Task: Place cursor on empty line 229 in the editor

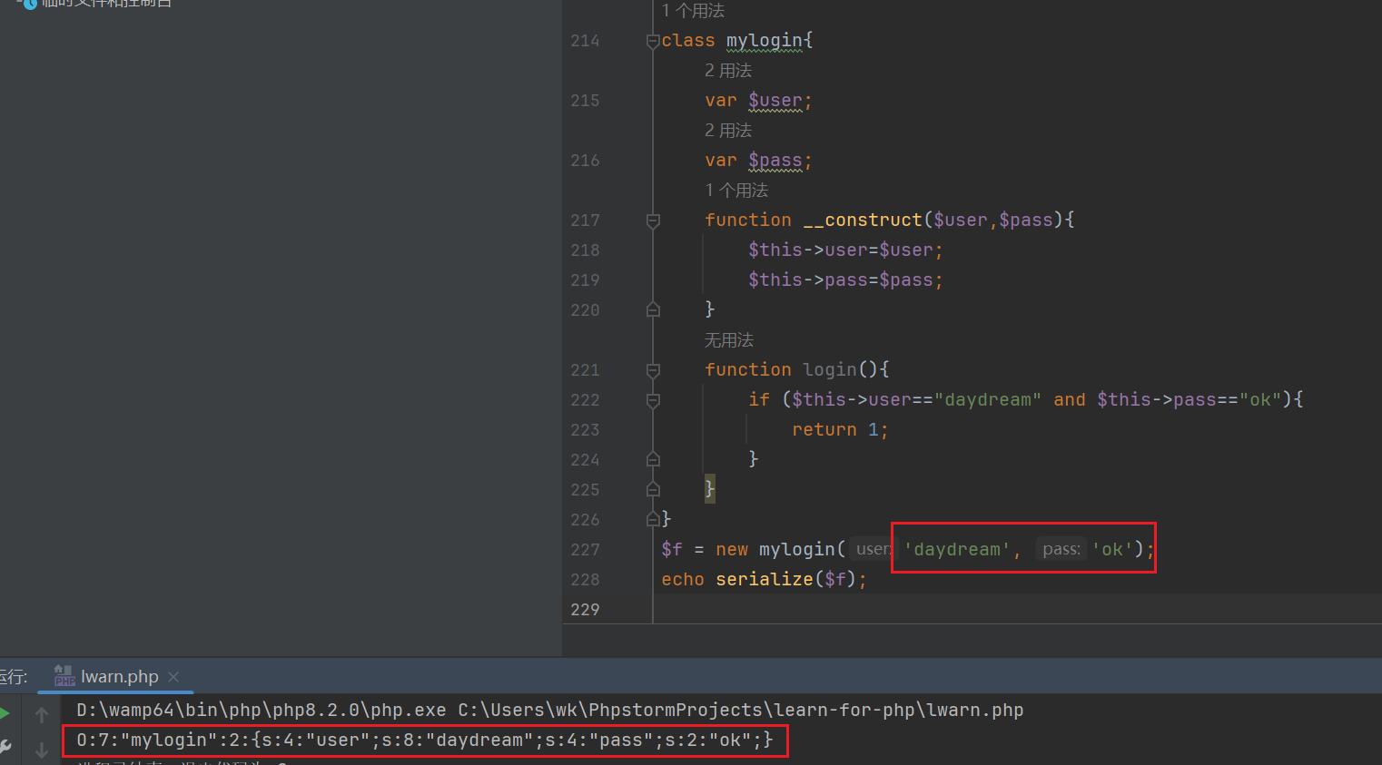Action: coord(1017,610)
